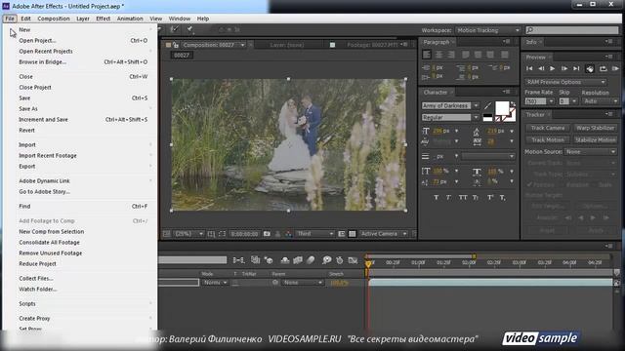This screenshot has height=351, width=625.
Task: Jump to last frame in Preview panel
Action: click(576, 68)
